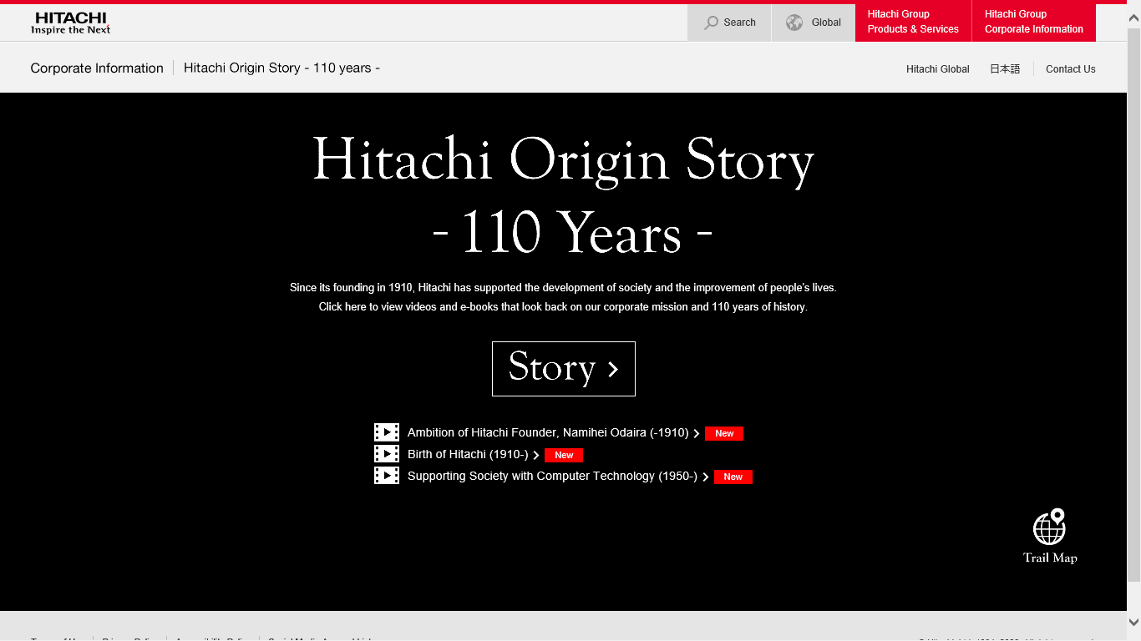The image size is (1141, 641).
Task: Open the Contact Us link
Action: point(1070,69)
